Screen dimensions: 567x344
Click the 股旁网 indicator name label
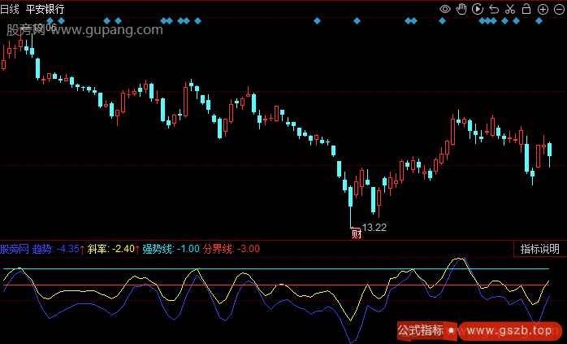tap(15, 249)
